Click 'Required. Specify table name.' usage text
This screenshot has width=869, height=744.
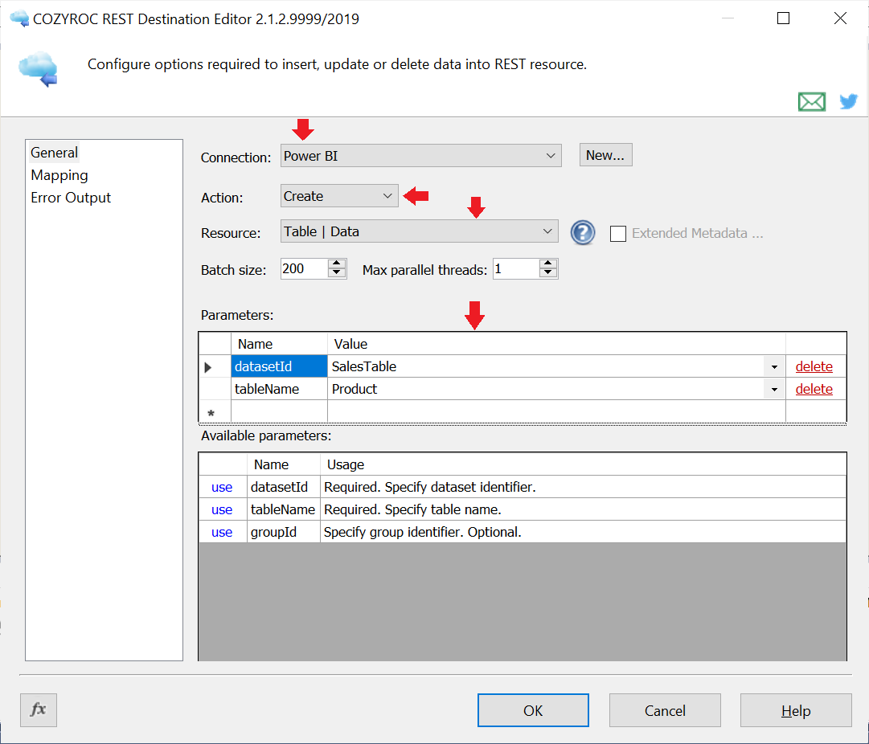click(x=412, y=509)
